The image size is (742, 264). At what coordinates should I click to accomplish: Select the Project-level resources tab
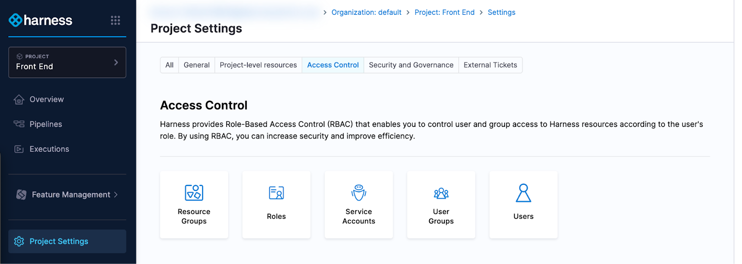tap(258, 65)
